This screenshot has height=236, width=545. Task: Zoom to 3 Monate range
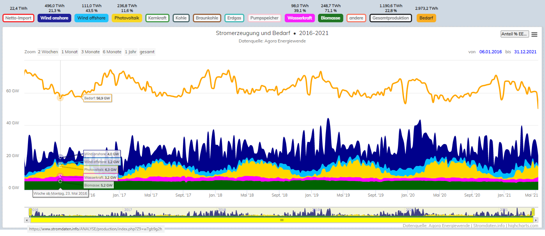tap(90, 52)
